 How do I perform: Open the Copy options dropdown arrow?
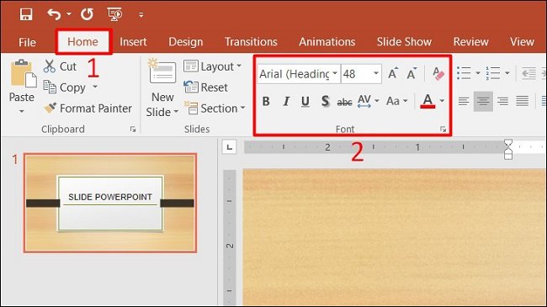[x=95, y=87]
